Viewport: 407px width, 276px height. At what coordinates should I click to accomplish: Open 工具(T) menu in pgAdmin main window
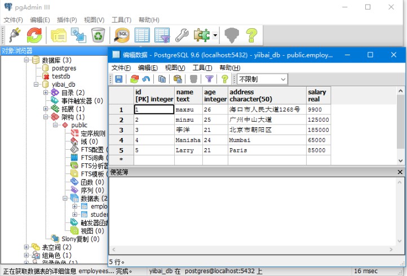pyautogui.click(x=121, y=20)
